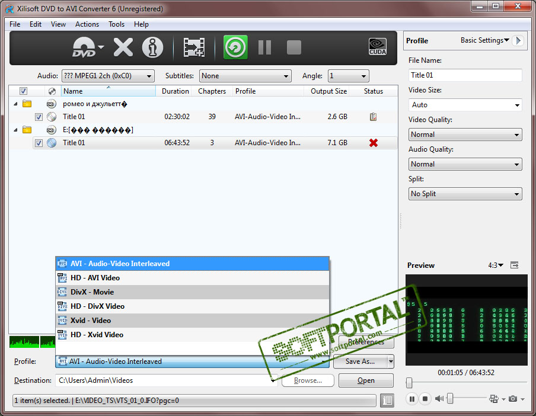Open the Info toolbar icon
This screenshot has height=416, width=536.
(x=152, y=47)
